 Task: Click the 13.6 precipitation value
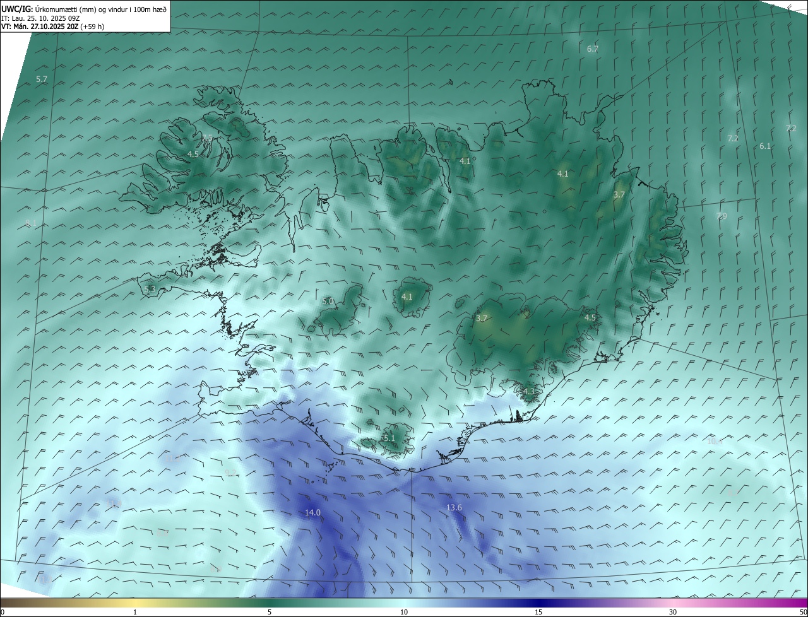[454, 508]
